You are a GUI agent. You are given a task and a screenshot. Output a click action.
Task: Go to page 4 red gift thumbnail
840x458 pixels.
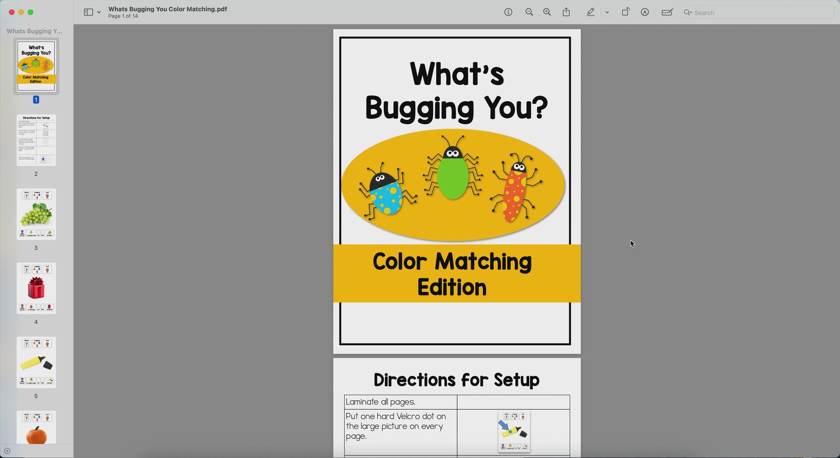point(36,289)
